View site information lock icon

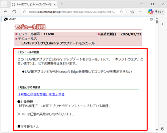[25, 12]
